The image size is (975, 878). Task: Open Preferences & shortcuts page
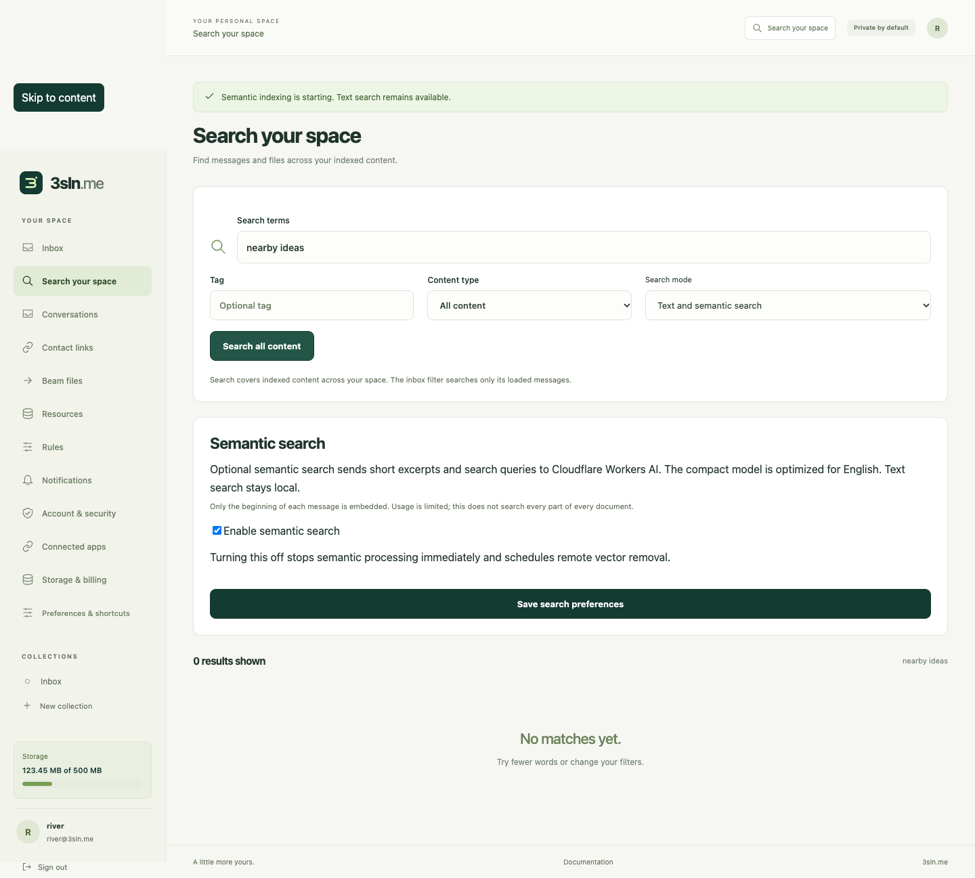click(83, 613)
